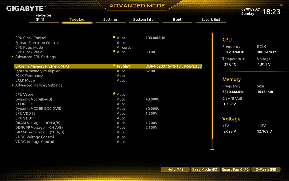Select the CPU Vcore label
Screen dimensions: 289x181
point(24,94)
